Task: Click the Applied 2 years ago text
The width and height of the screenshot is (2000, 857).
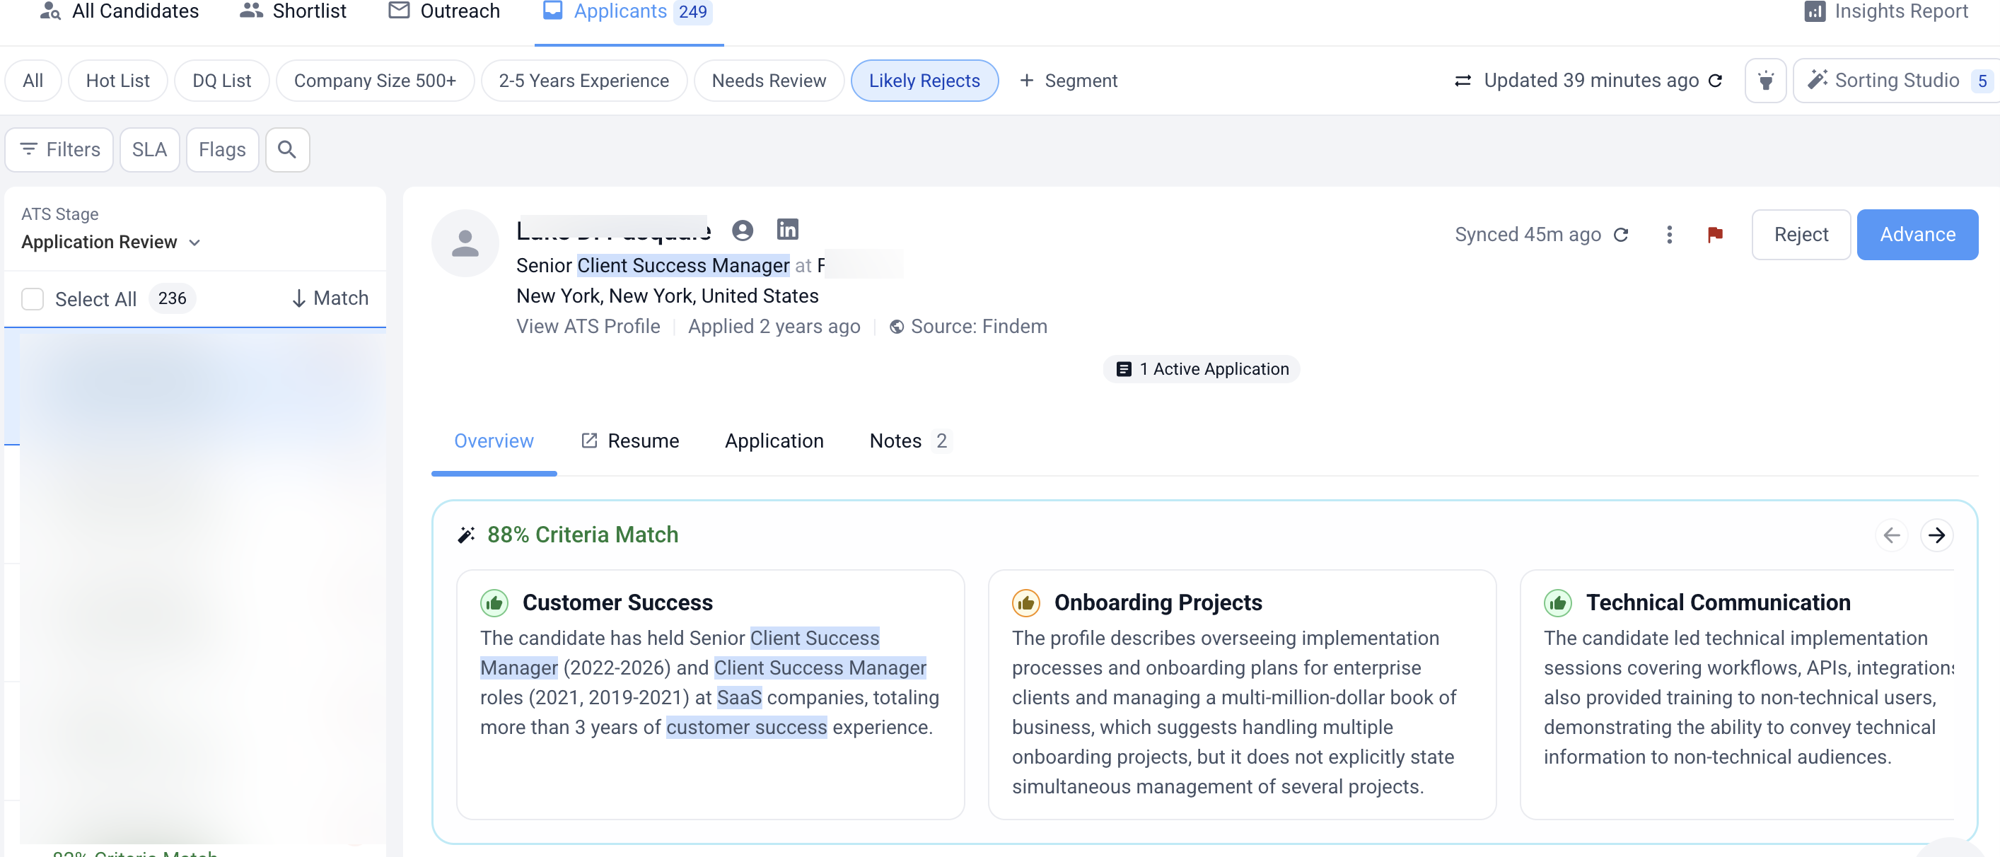Action: tap(773, 327)
